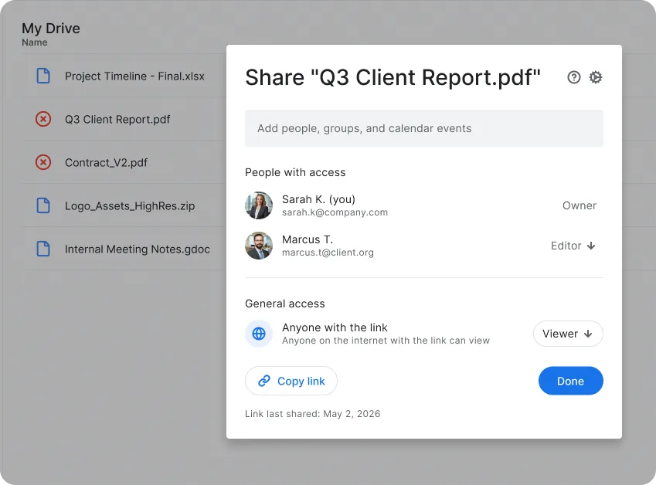Click Marcus T.'s profile photo

(259, 246)
